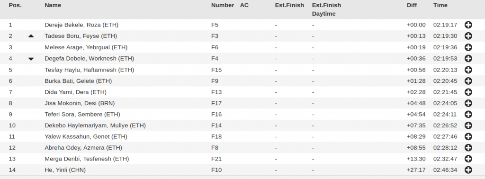
Task: Expand details for Dereje Bekele, Roza
Action: pos(468,25)
